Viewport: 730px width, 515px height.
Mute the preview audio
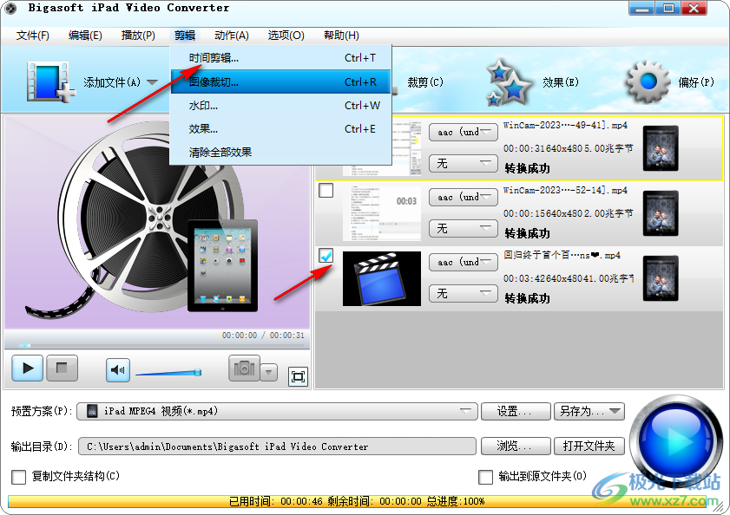tap(118, 370)
